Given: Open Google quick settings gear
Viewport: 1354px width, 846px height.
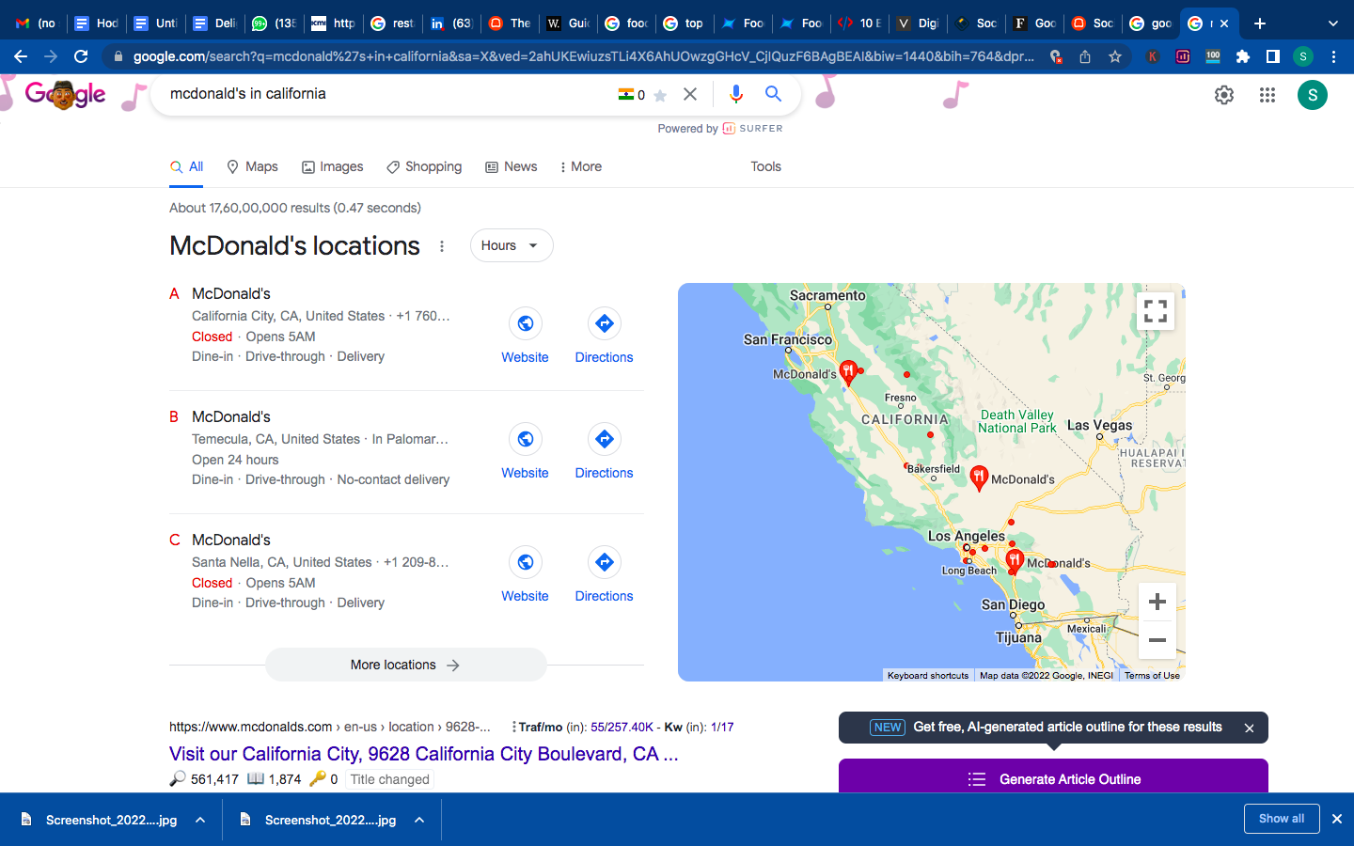Looking at the screenshot, I should 1224,95.
